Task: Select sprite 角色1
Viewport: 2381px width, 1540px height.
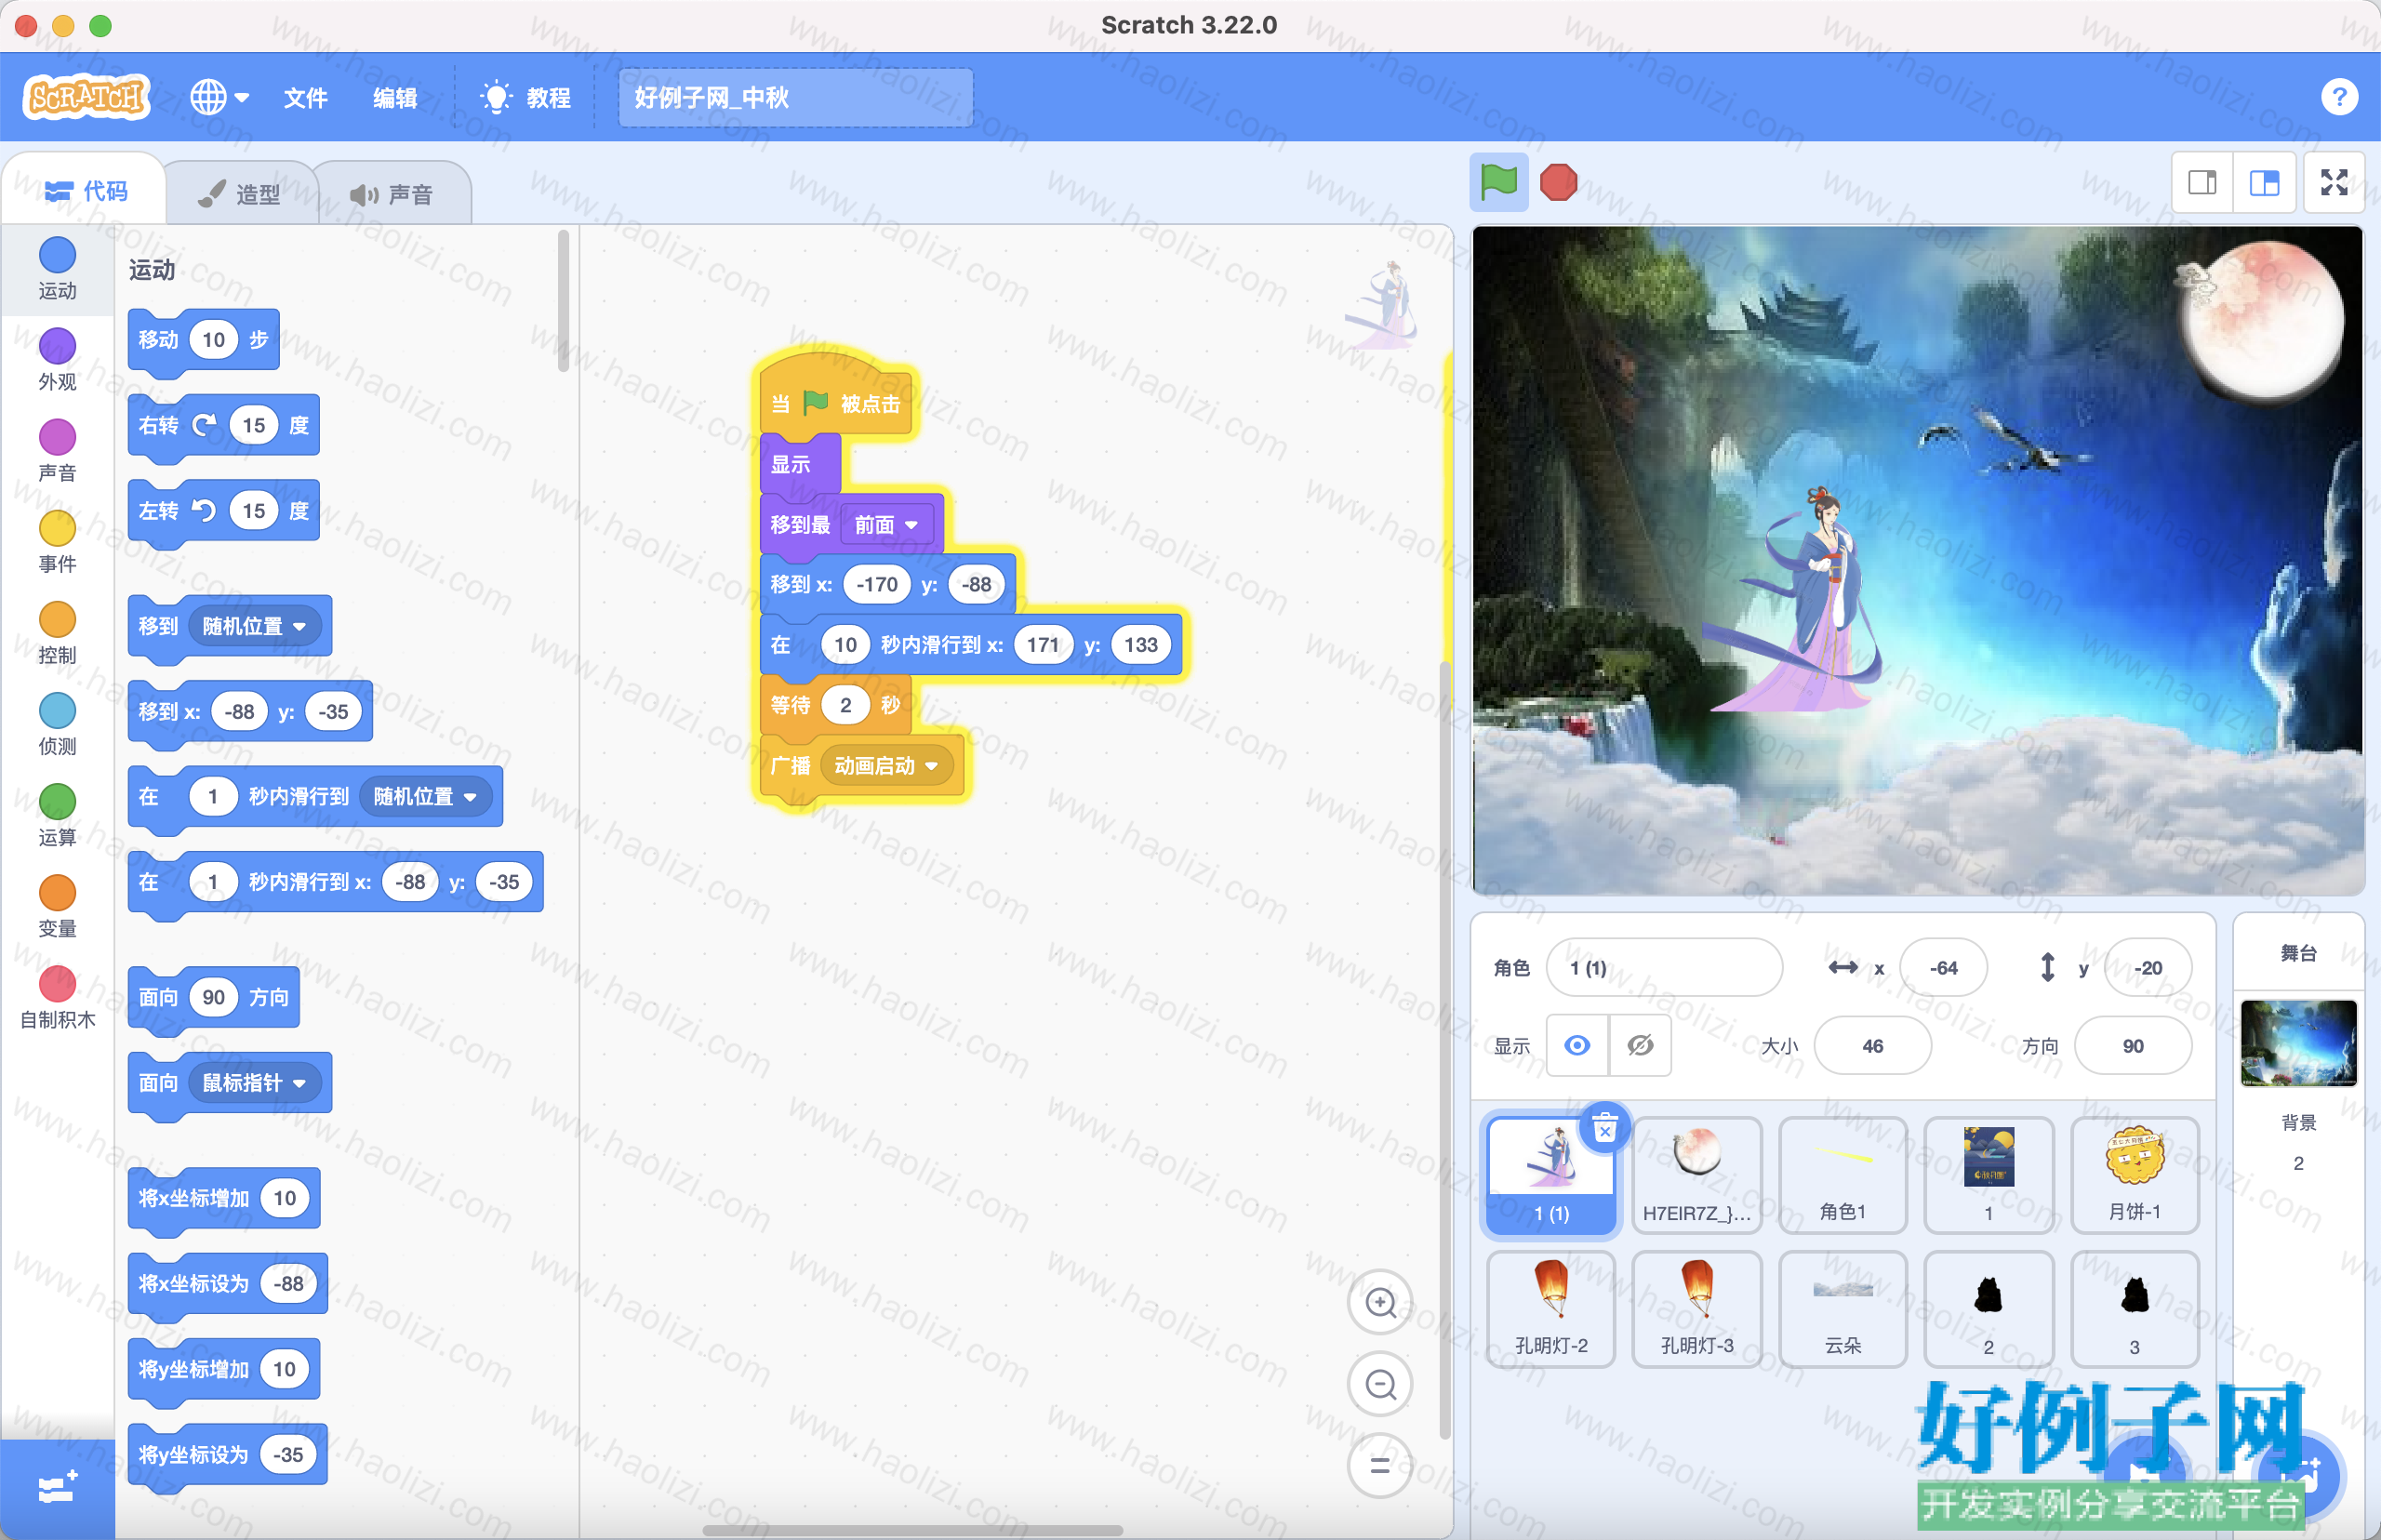Action: pyautogui.click(x=1842, y=1174)
